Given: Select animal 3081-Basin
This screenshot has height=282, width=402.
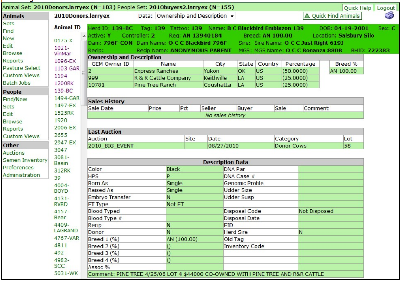Looking at the screenshot, I should (x=61, y=160).
